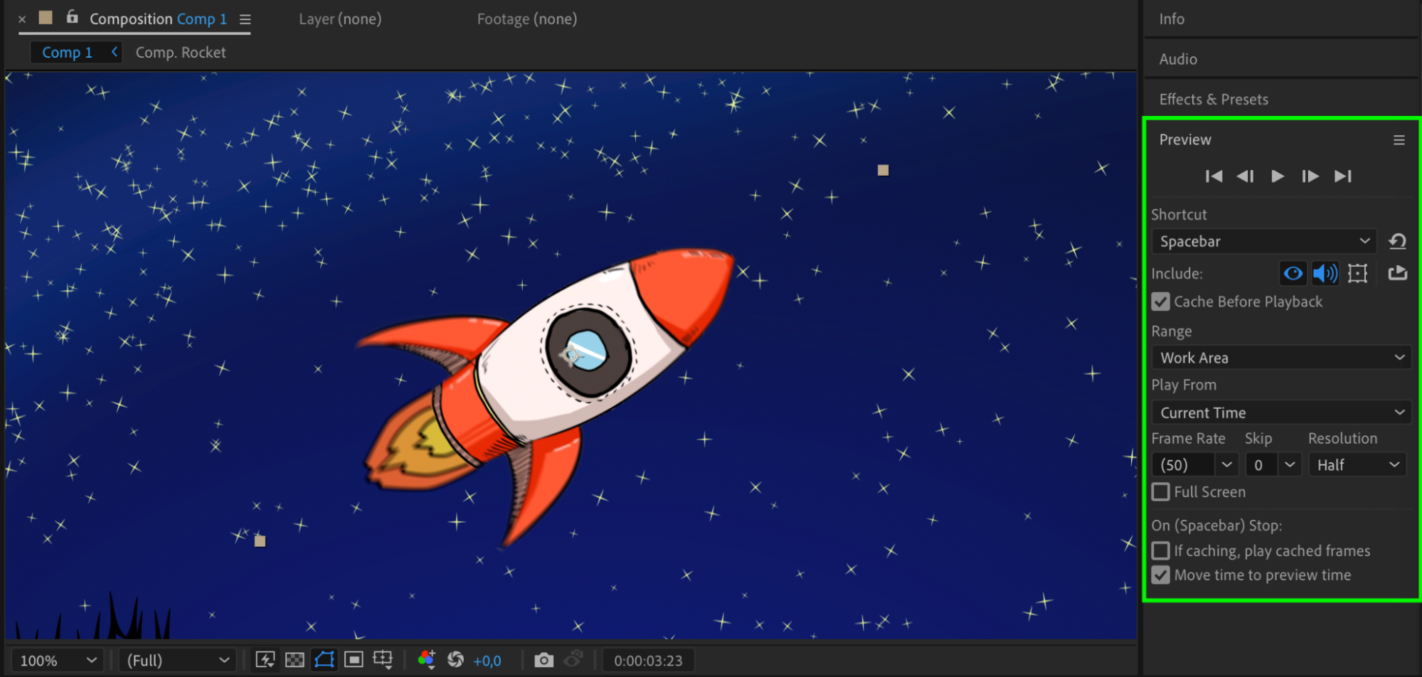Screen dimensions: 1422x677
Task: Open the show channel color management icon
Action: (x=427, y=661)
